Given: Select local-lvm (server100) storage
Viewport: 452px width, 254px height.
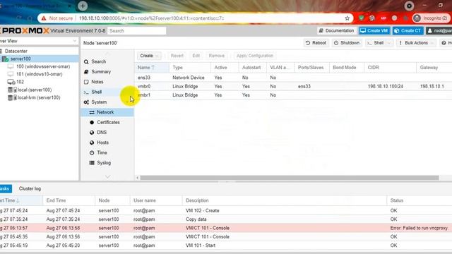Looking at the screenshot, I should (39, 97).
